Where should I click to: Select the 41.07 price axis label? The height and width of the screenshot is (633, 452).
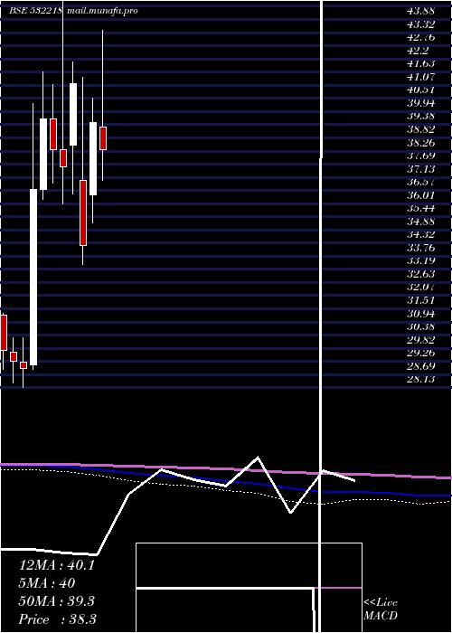click(421, 77)
